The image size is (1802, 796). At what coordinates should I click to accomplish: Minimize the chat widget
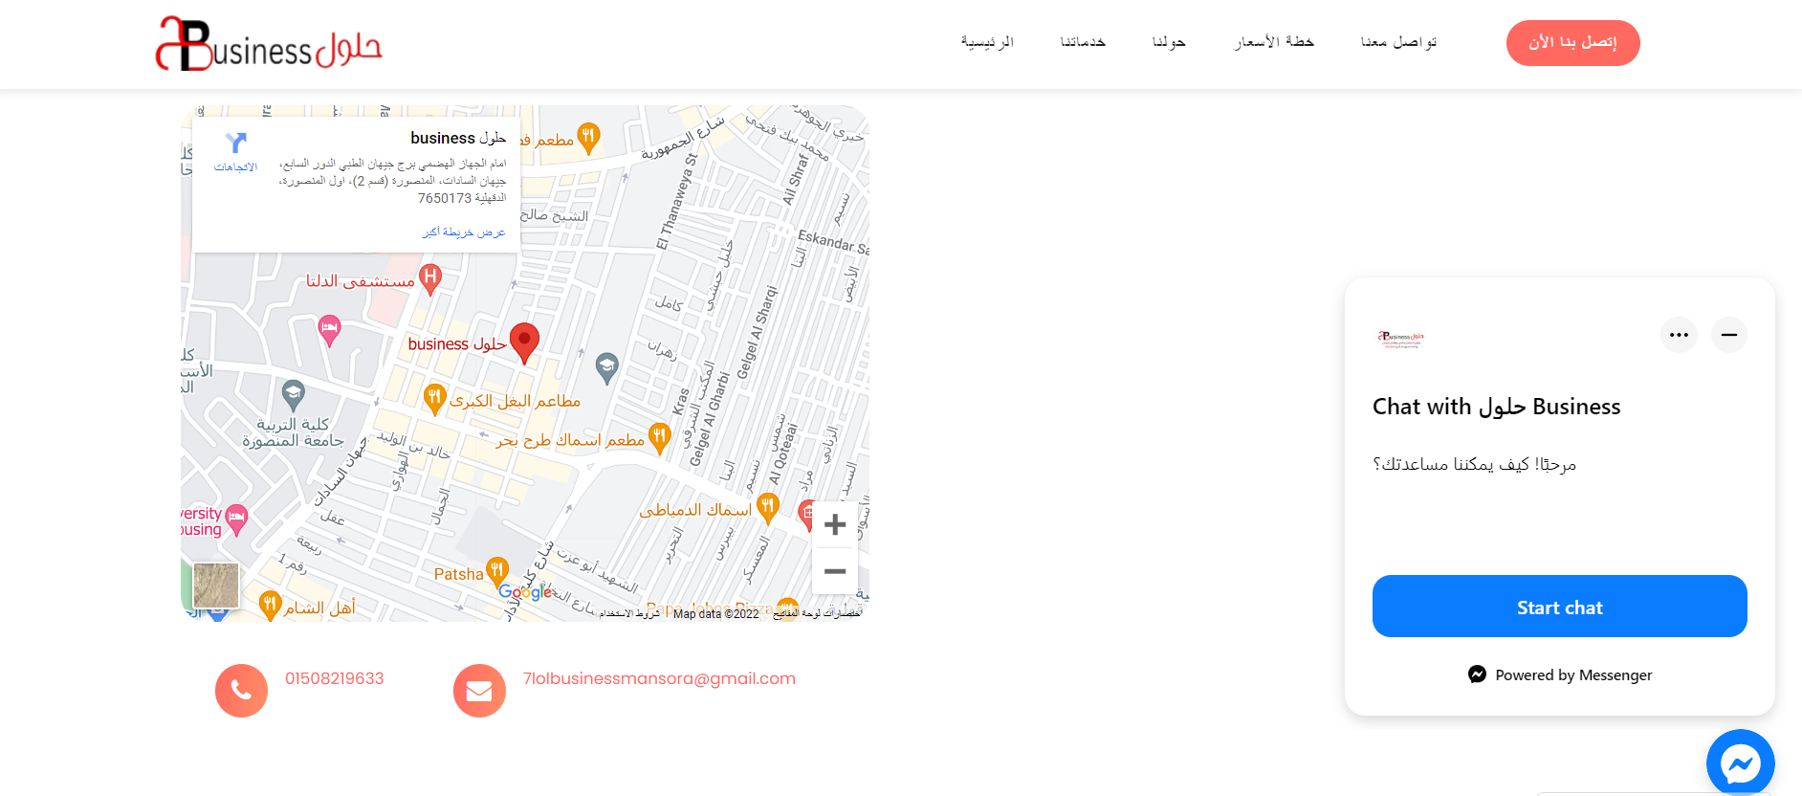click(x=1728, y=335)
